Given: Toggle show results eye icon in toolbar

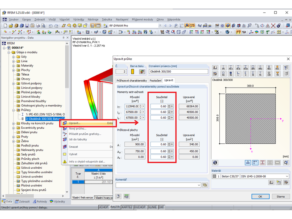Looking at the screenshot, I should click(187, 26).
